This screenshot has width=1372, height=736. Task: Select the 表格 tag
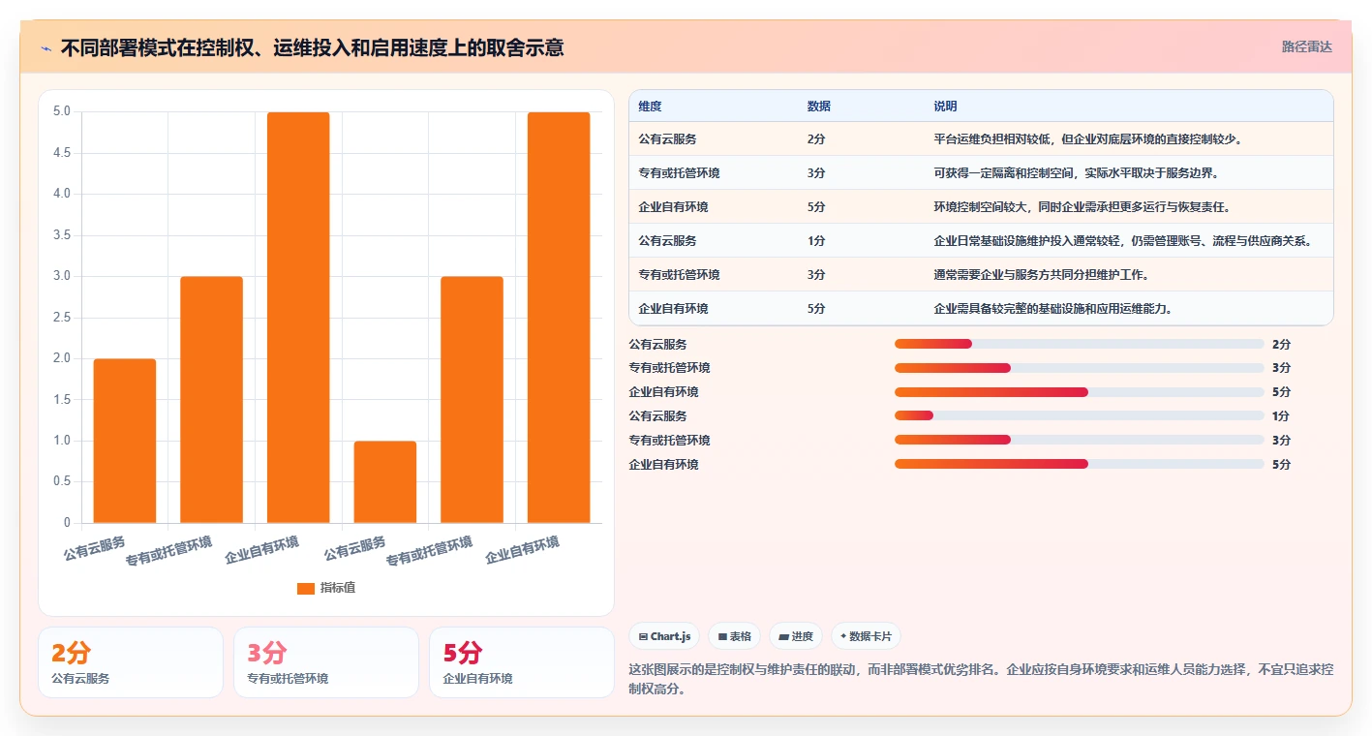[x=735, y=636]
